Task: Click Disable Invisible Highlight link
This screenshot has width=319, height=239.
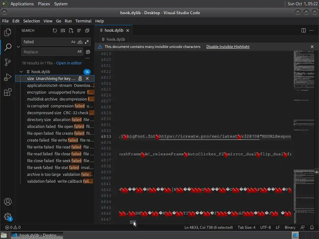Action: [x=228, y=47]
